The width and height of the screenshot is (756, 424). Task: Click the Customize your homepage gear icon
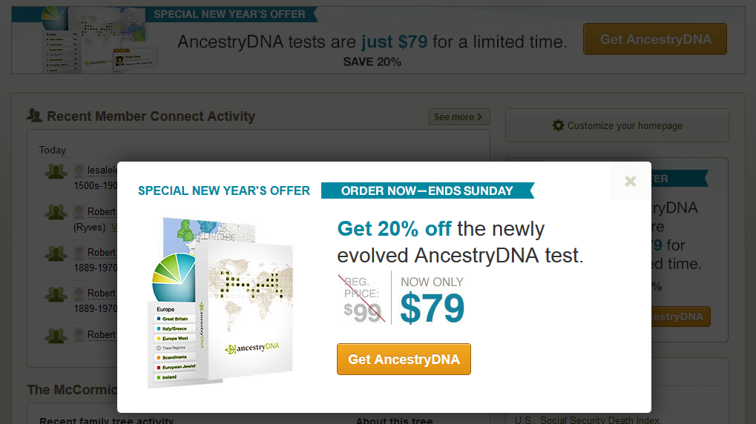click(x=558, y=125)
